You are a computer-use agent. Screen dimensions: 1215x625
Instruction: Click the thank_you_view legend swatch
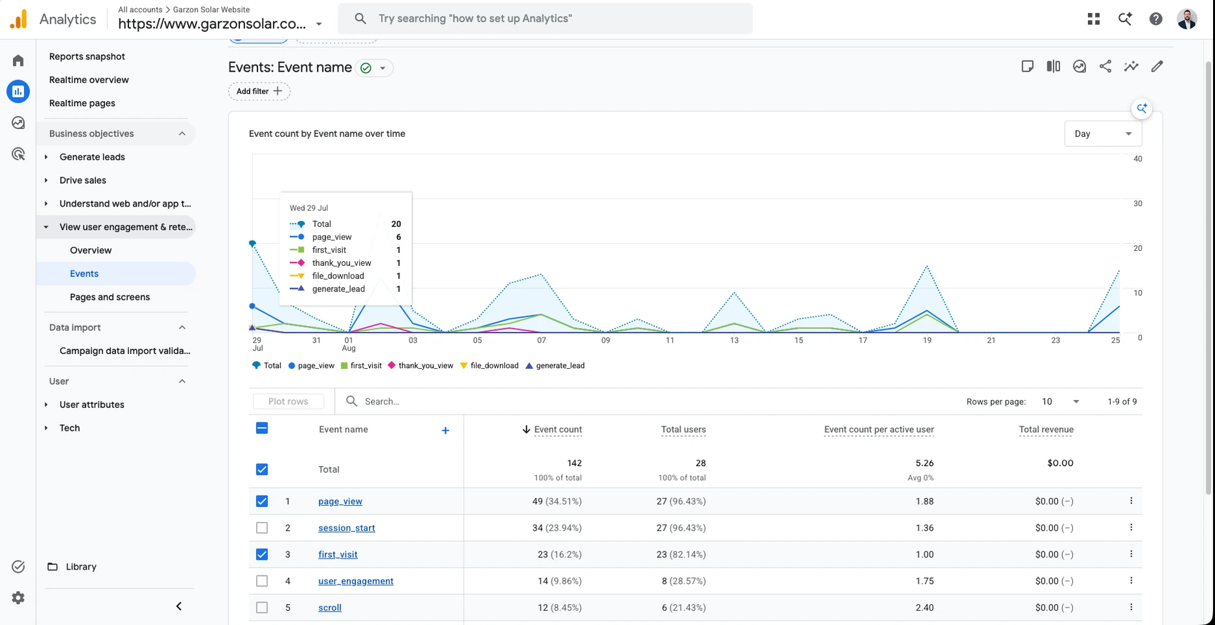(x=392, y=366)
